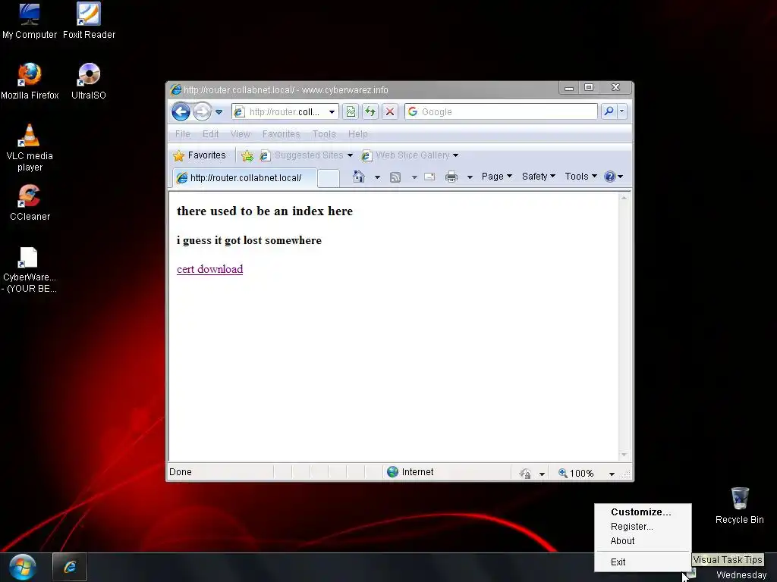The height and width of the screenshot is (582, 777).
Task: Click the Forward navigation arrow
Action: click(202, 111)
